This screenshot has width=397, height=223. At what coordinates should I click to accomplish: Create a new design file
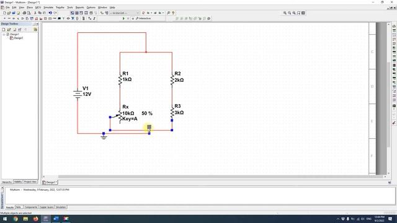[x=4, y=13]
